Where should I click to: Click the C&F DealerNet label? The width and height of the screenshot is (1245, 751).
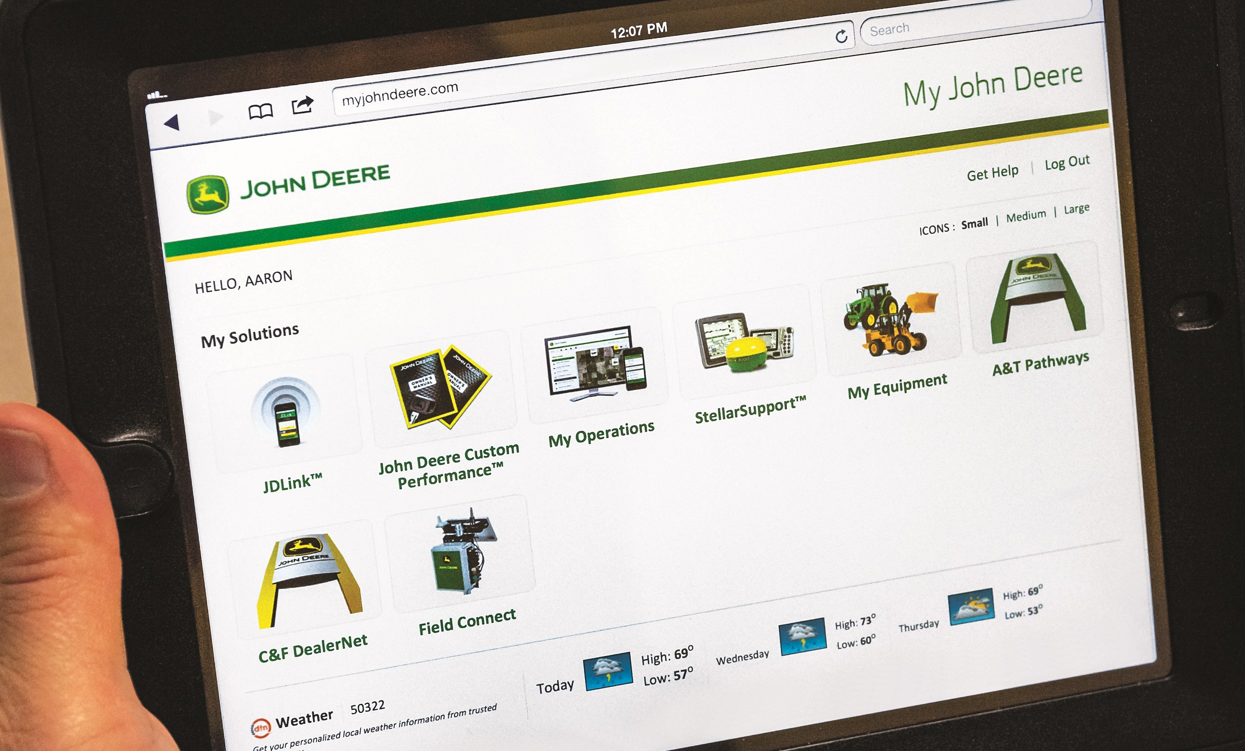313,649
